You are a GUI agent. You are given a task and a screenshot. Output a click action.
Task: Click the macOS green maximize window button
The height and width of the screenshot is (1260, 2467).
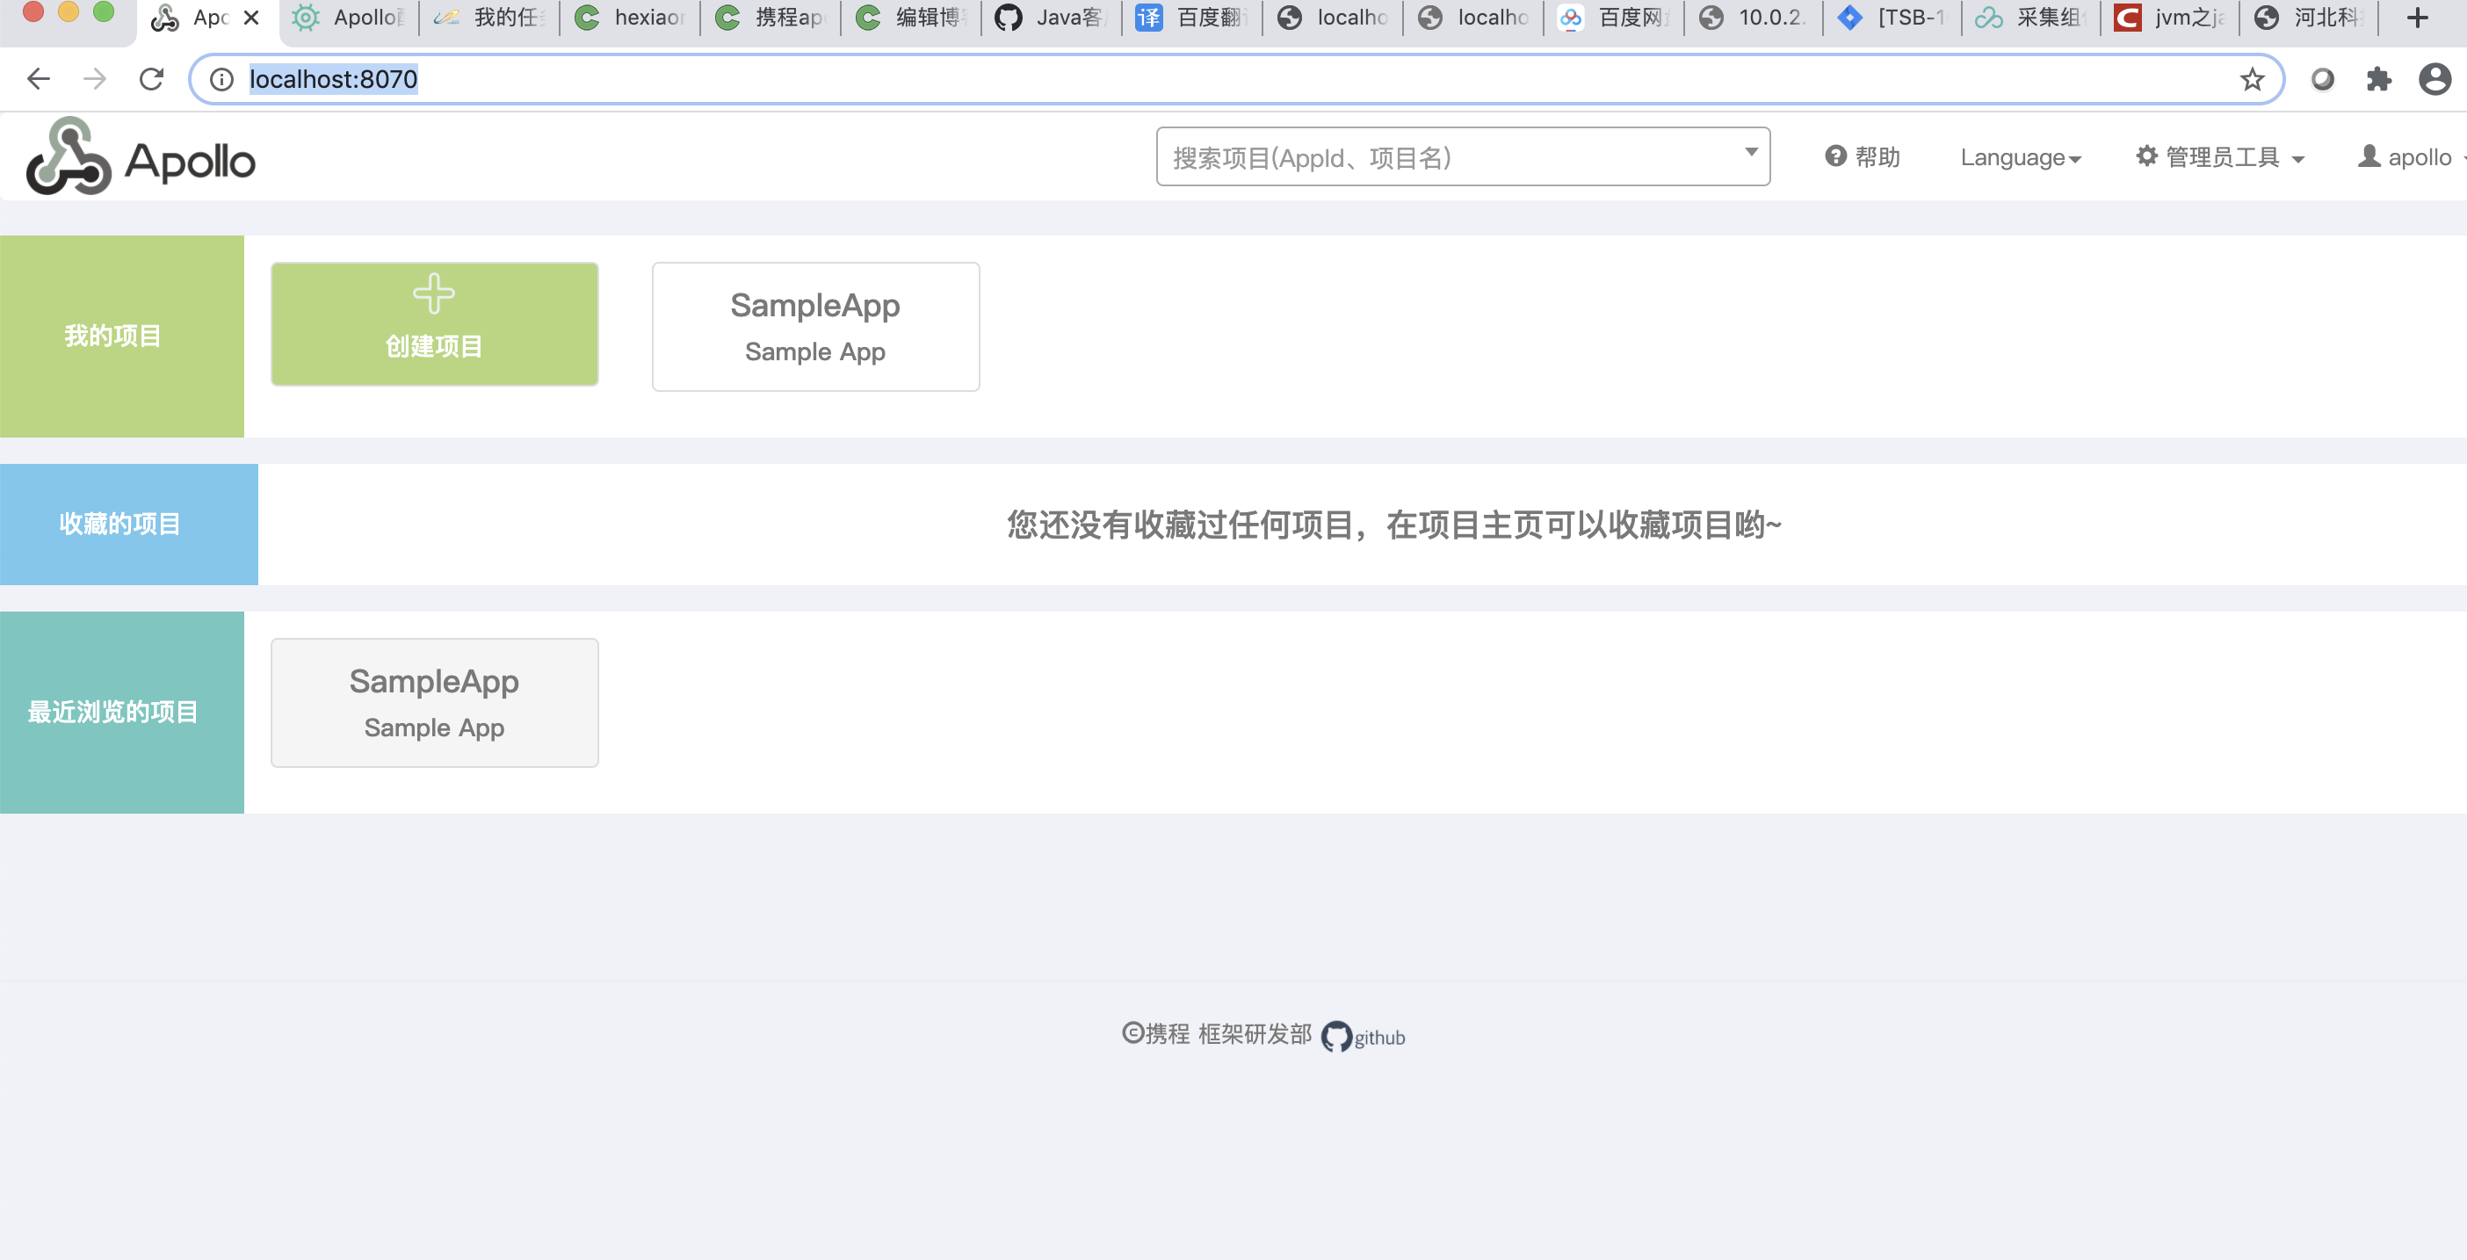point(104,11)
